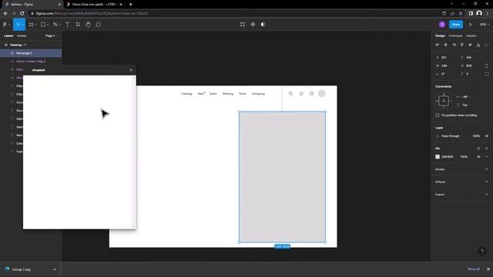Select the Text tool
Viewport: 493px width, 277px height.
point(67,24)
